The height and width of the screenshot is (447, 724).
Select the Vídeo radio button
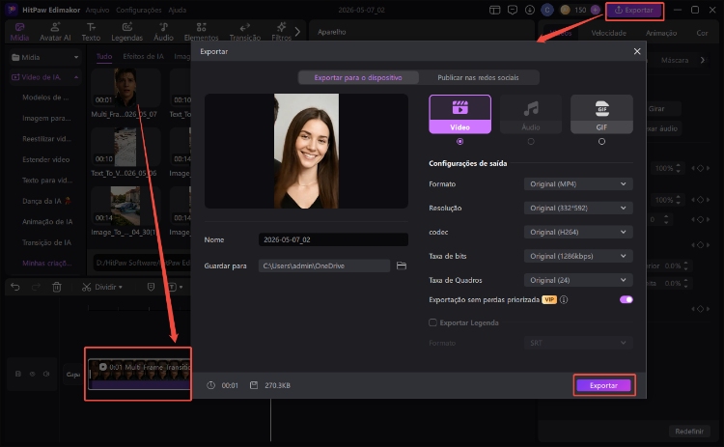459,141
